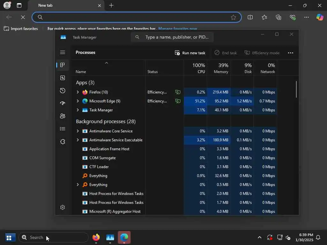Open Edge favorites list icon
The height and width of the screenshot is (245, 327).
coord(264,17)
